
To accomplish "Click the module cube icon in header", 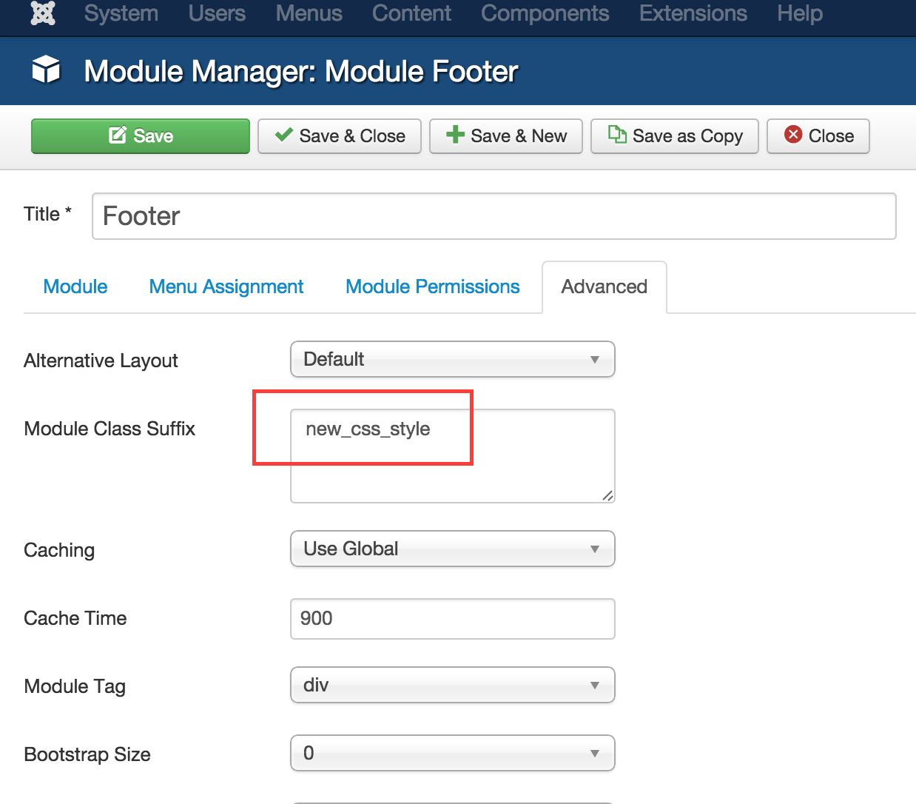I will point(46,70).
